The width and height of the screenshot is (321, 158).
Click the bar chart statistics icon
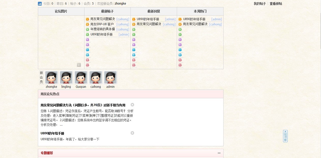pos(39,4)
